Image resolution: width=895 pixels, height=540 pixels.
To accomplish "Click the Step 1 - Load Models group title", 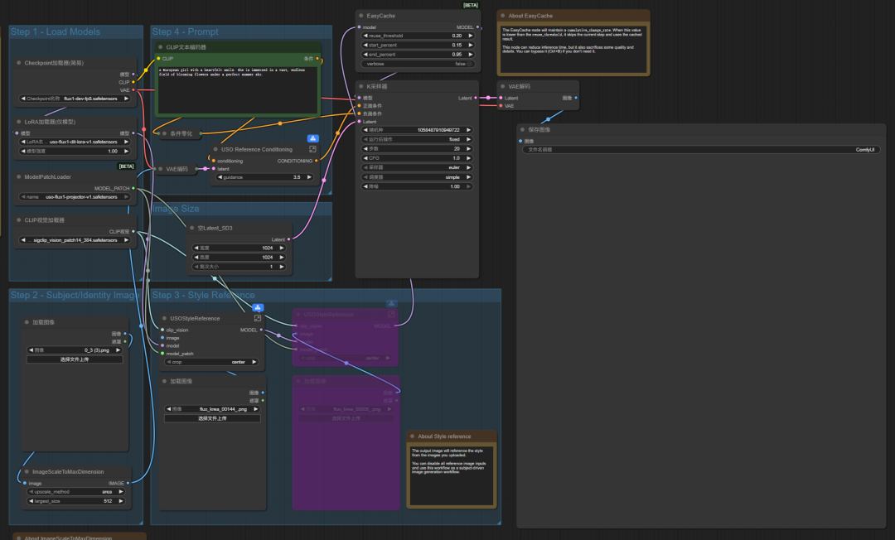I will (x=56, y=32).
